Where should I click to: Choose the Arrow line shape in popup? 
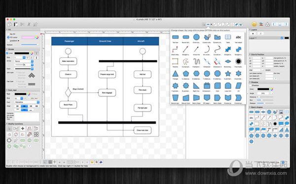coord(196,49)
